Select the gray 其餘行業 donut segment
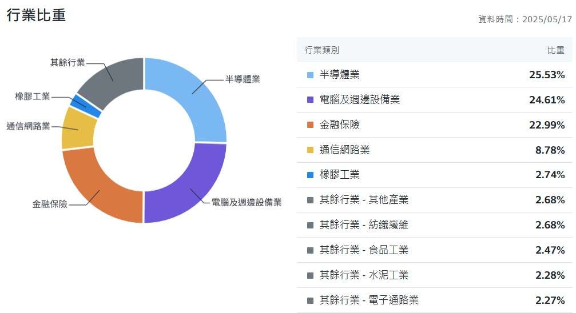The height and width of the screenshot is (313, 576). point(112,81)
